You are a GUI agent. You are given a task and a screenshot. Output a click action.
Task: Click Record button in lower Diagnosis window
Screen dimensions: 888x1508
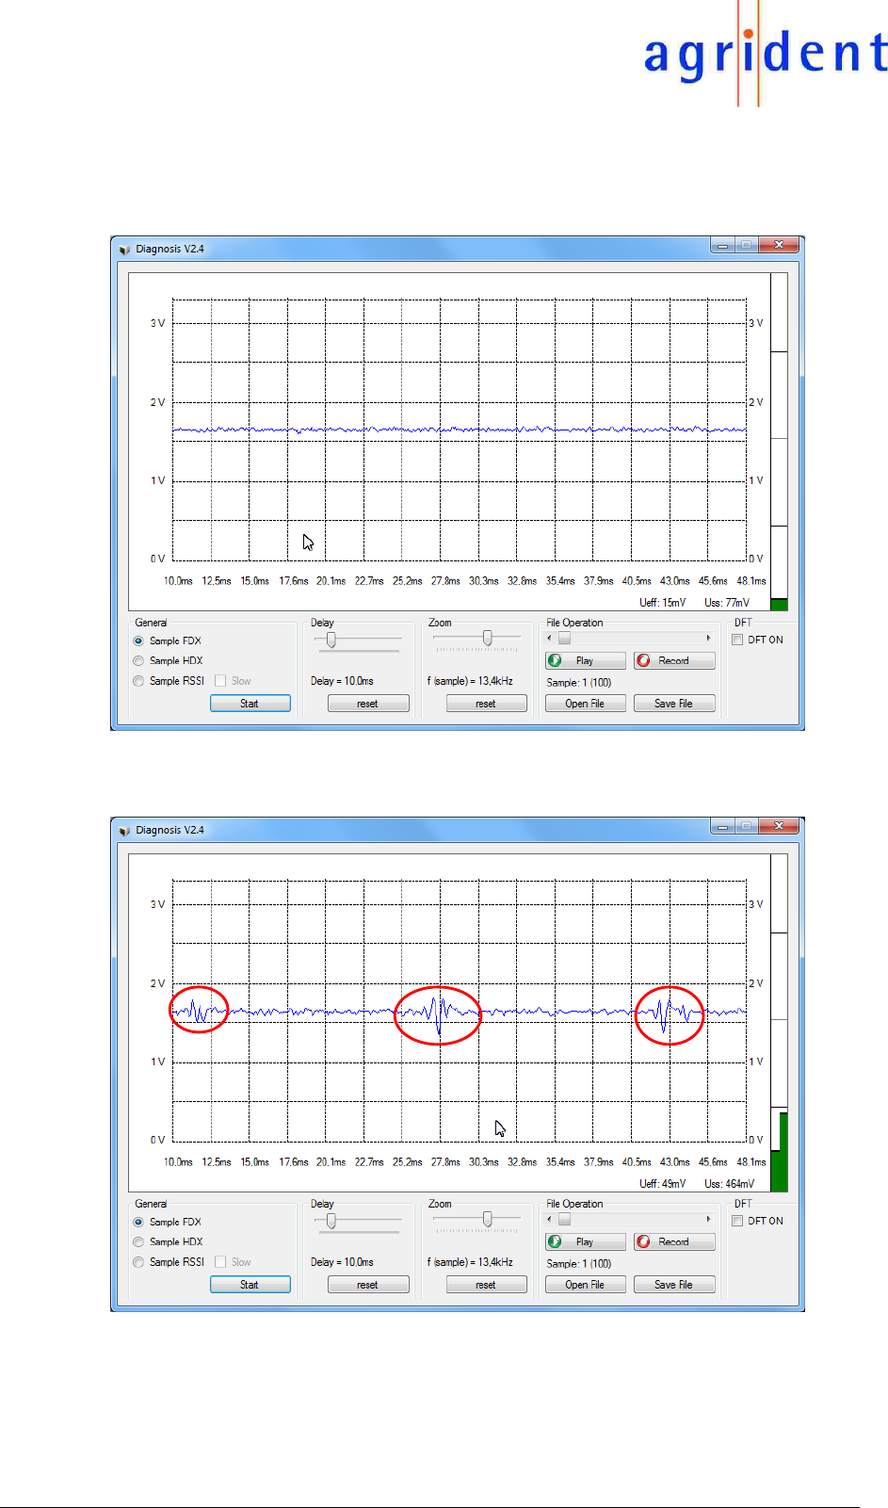point(674,1242)
